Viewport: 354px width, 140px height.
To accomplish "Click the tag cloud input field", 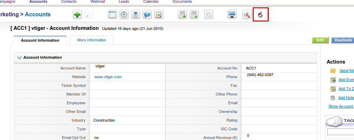I will [x=340, y=132].
